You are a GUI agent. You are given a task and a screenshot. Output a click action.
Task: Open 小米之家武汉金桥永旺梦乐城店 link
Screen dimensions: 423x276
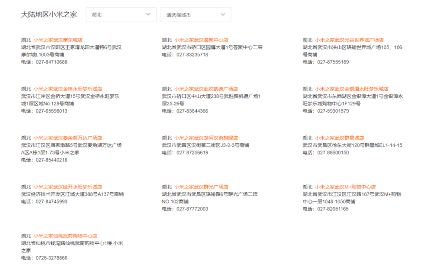point(68,89)
